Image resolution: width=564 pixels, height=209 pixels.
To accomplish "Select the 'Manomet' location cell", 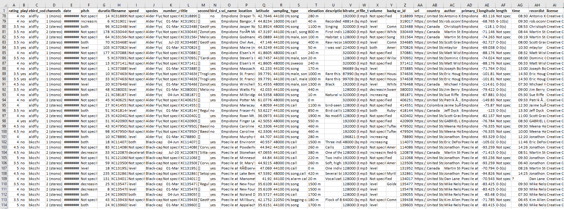I will pyautogui.click(x=246, y=179).
